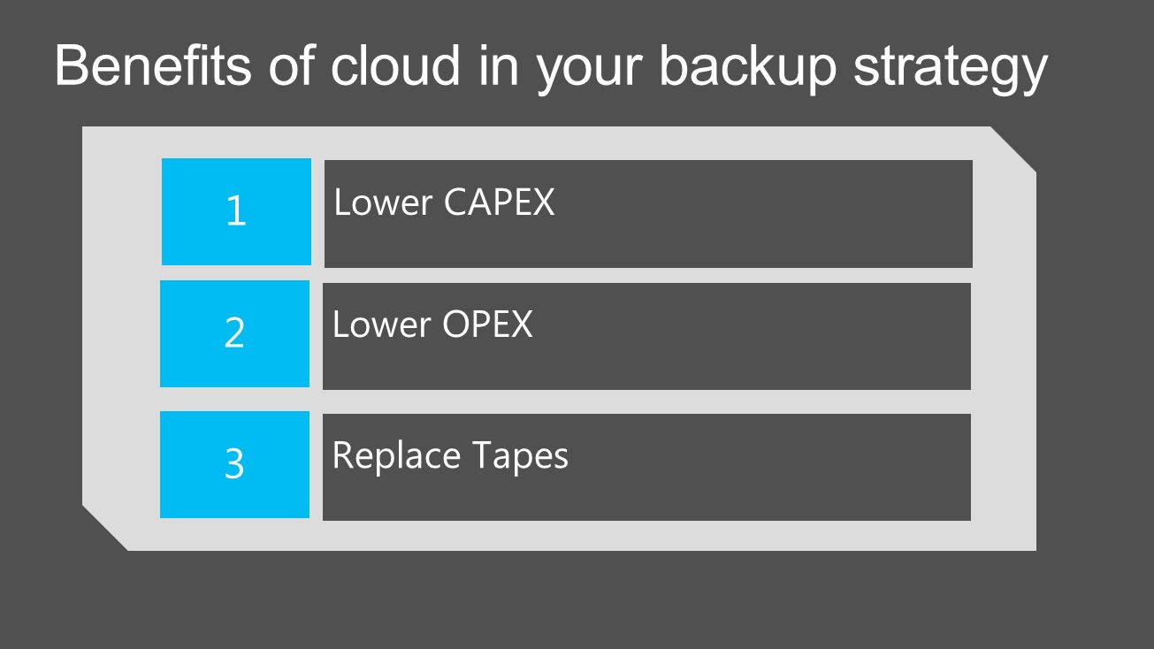Click the word "Tapes" in the third row
Image resolution: width=1154 pixels, height=649 pixels.
tap(520, 457)
